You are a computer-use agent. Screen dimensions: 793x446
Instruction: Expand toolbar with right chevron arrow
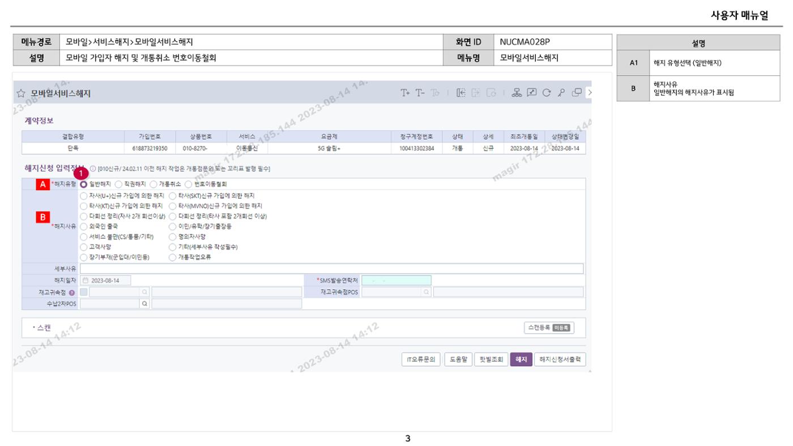pos(589,93)
